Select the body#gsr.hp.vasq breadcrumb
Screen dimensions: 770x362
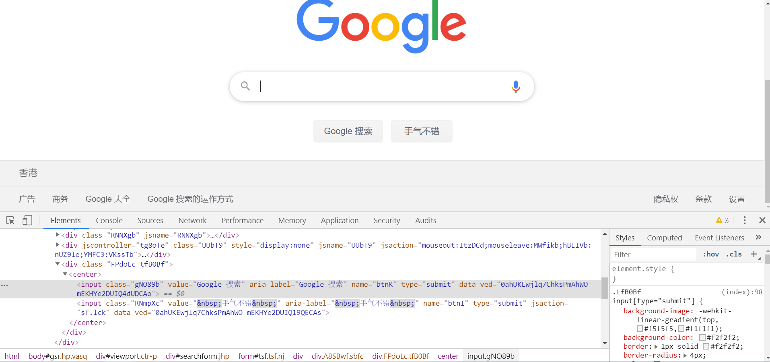click(x=58, y=356)
